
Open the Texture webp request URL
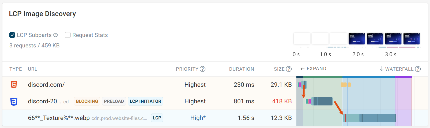pyautogui.click(x=59, y=118)
